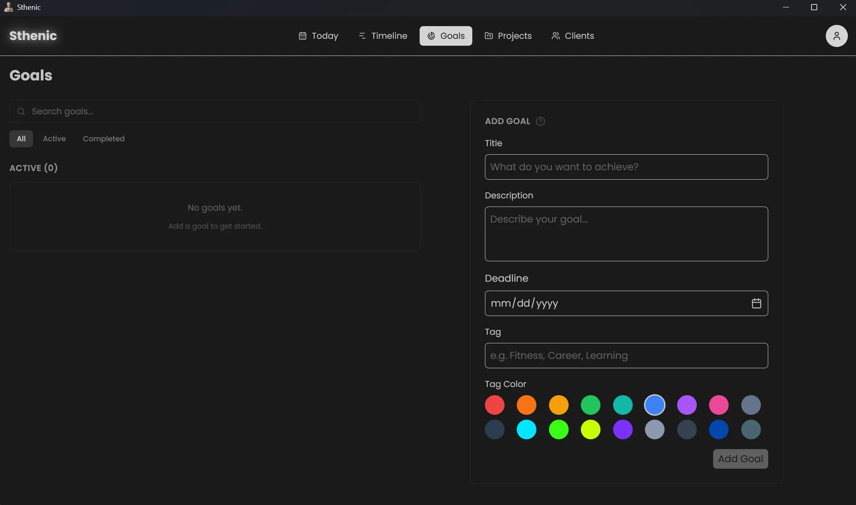Maximize the Sthenic window

(814, 7)
